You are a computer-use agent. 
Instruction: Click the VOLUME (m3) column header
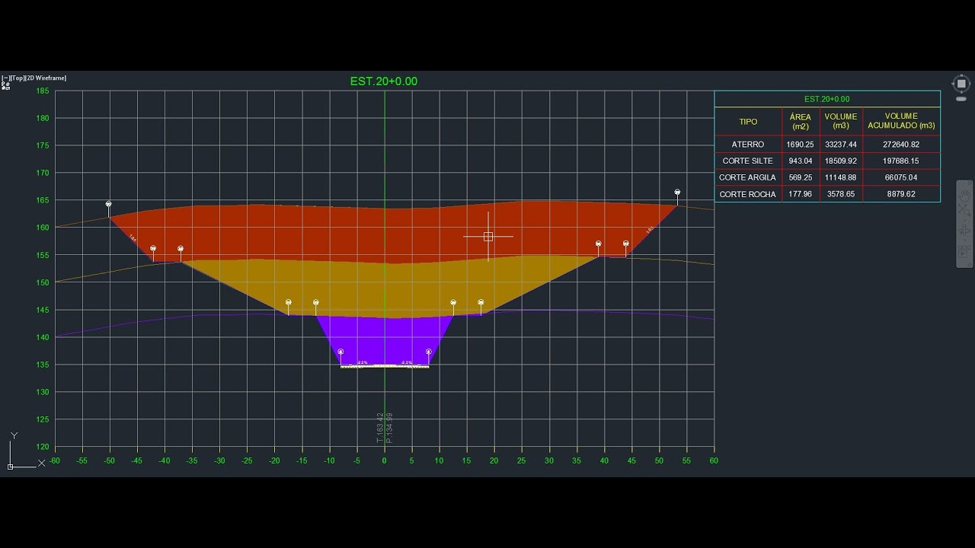tap(841, 122)
